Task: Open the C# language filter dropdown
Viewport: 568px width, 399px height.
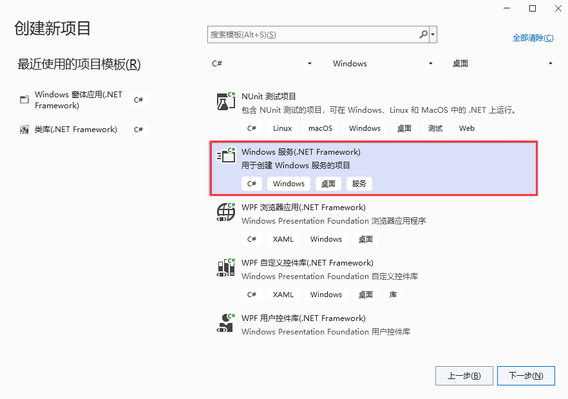Action: tap(261, 64)
